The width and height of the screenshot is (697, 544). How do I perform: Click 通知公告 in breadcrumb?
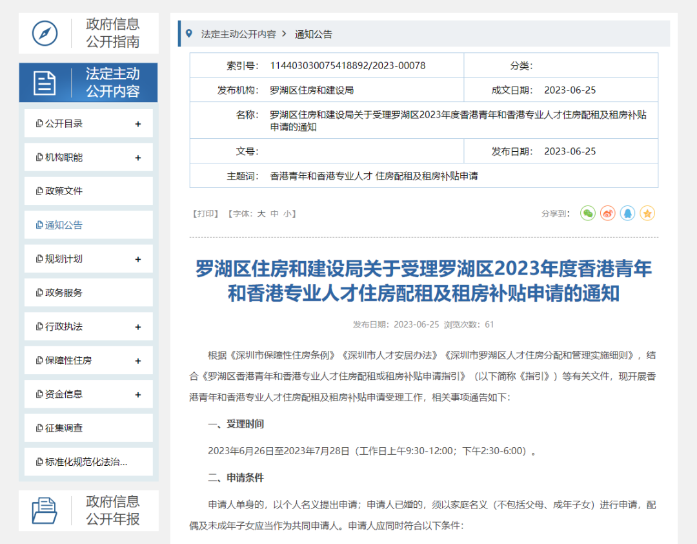click(x=314, y=34)
